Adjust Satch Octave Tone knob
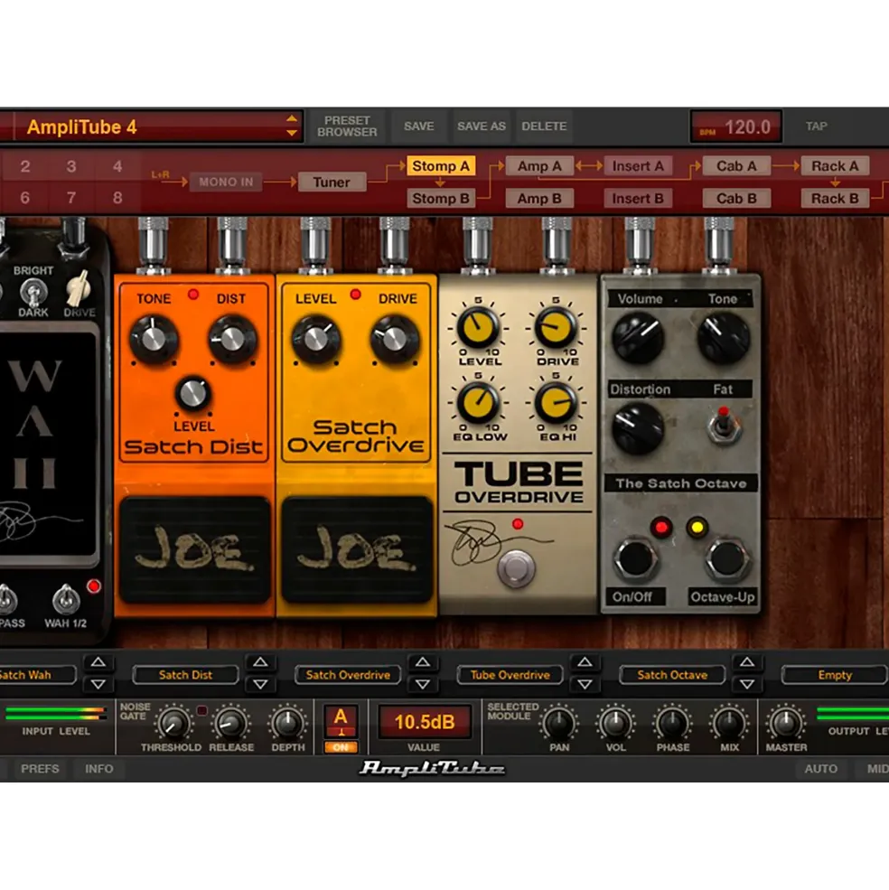 click(x=724, y=337)
